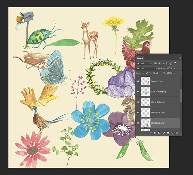Image resolution: width=193 pixels, height=175 pixels.
Task: Click the pink daisy flower on canvas
Action: (x=33, y=150)
